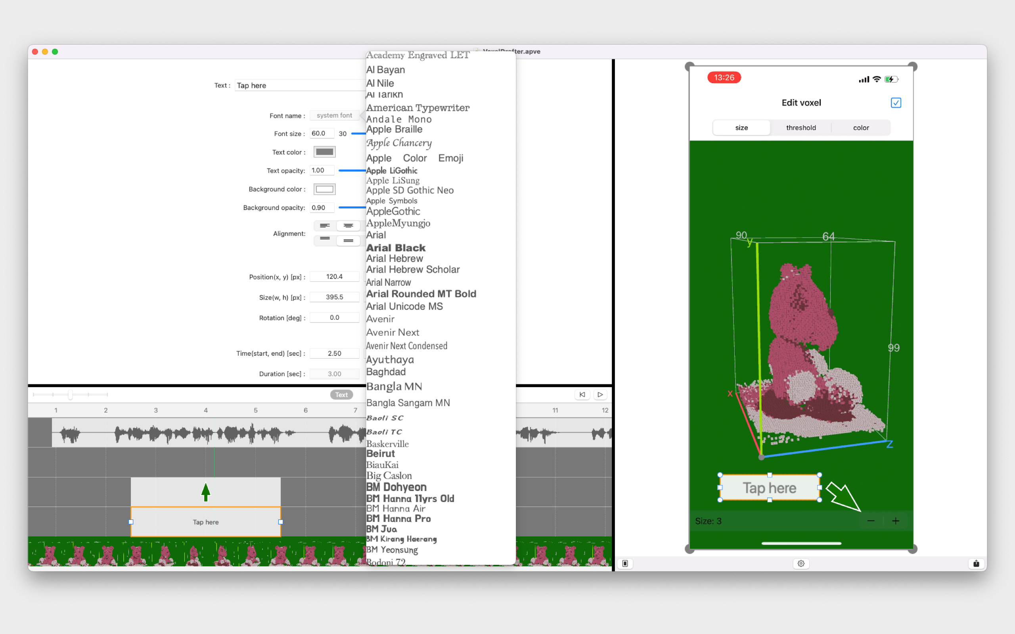Select middle vertical alignment icon

click(348, 240)
